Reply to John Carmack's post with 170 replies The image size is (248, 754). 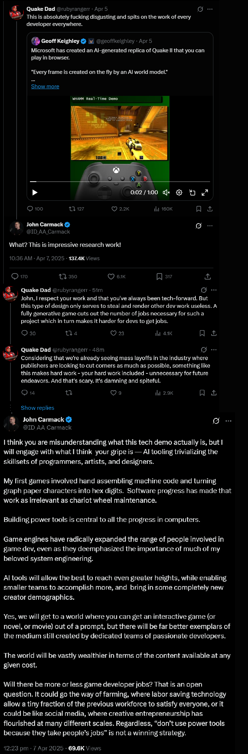[x=15, y=276]
